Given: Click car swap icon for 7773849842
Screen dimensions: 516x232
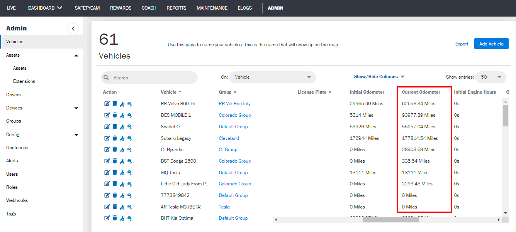Looking at the screenshot, I should (x=129, y=195).
